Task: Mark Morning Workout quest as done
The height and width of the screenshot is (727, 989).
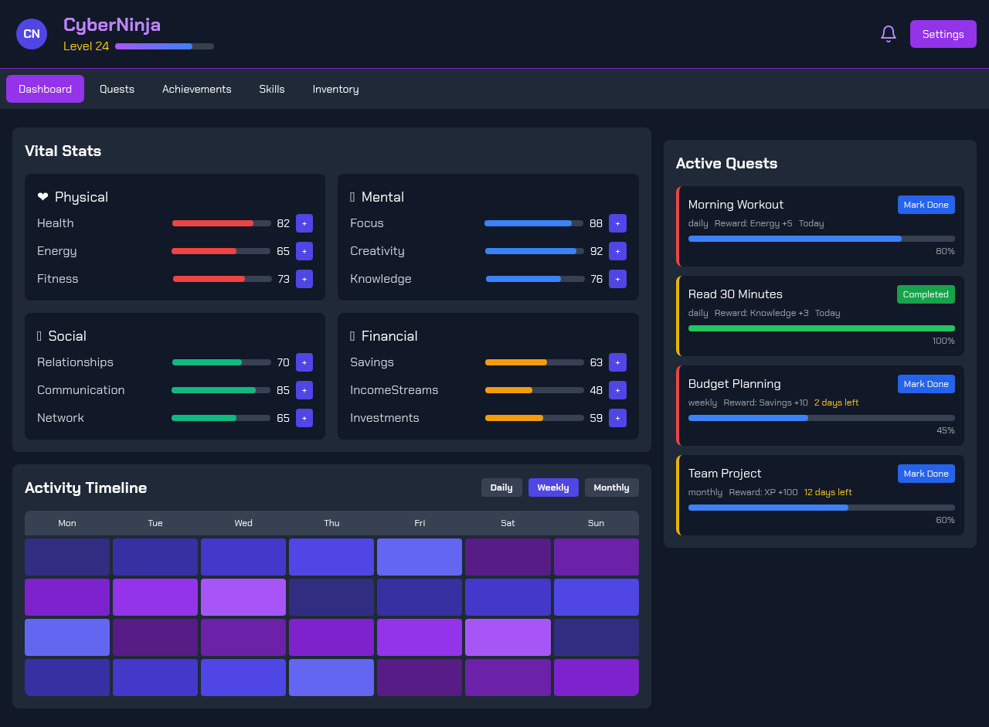Action: tap(926, 205)
